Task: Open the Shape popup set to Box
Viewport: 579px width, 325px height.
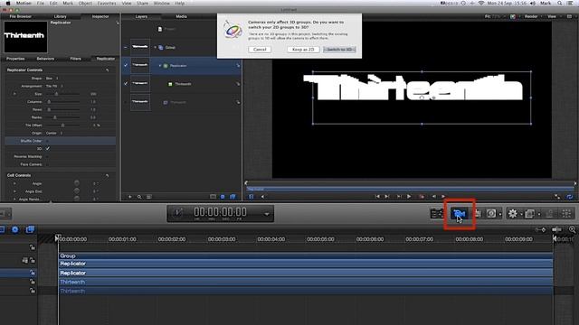Action: [x=52, y=79]
